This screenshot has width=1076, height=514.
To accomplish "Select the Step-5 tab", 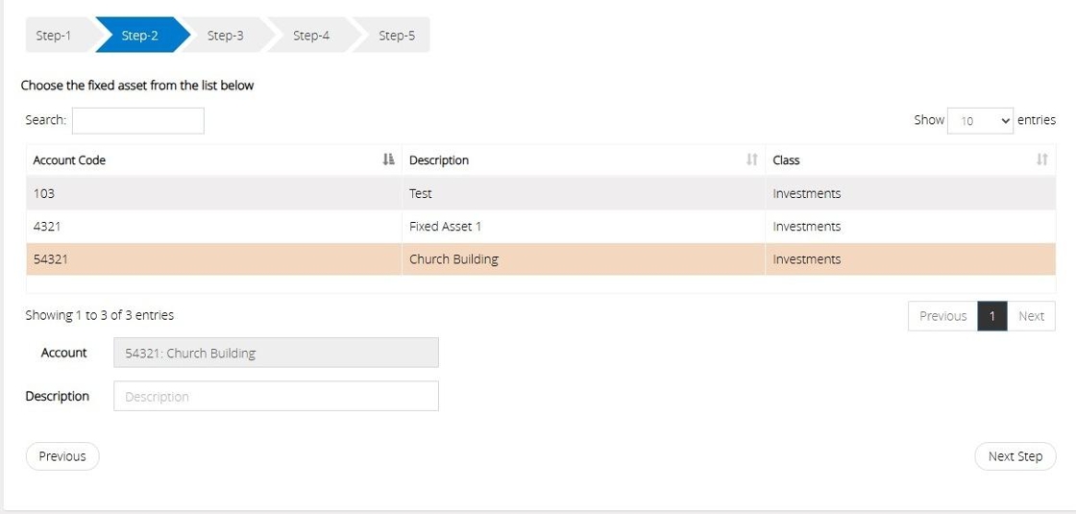I will tap(396, 36).
